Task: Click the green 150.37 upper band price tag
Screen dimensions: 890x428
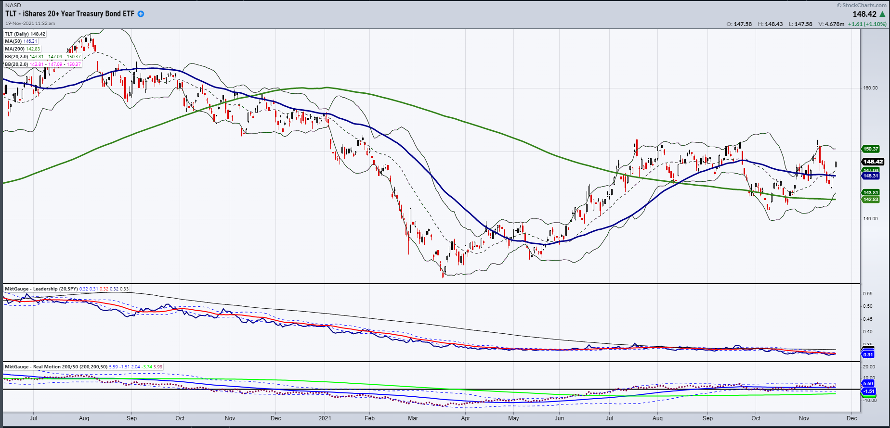Action: [x=871, y=149]
